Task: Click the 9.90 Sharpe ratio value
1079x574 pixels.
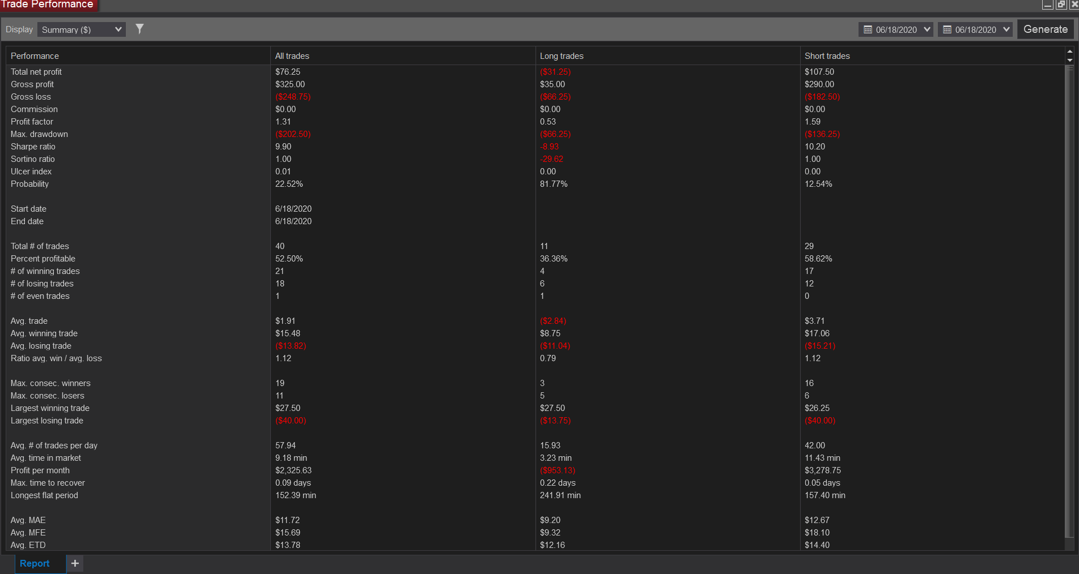Action: (x=283, y=147)
